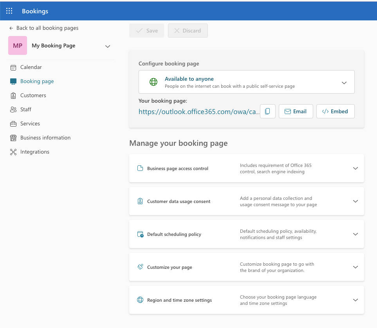Select the Calendar icon in the sidebar
377x328 pixels.
point(13,67)
